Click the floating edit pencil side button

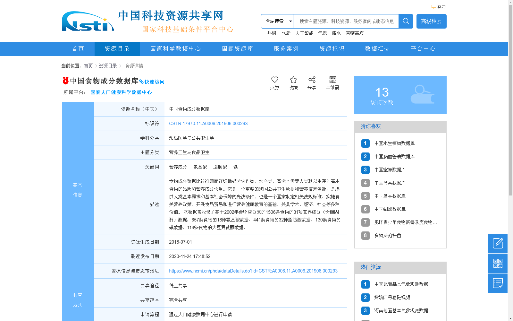click(x=498, y=243)
